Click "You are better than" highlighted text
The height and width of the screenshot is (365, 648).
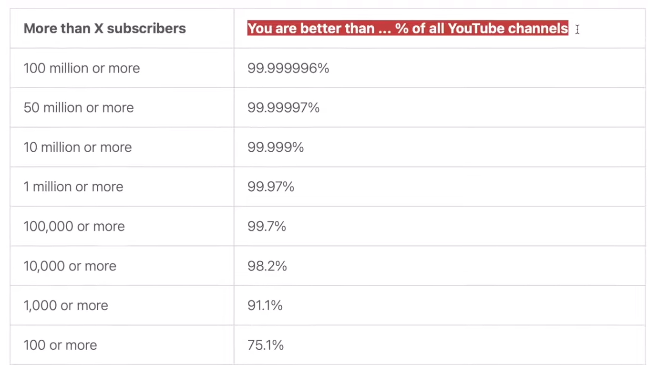[311, 29]
